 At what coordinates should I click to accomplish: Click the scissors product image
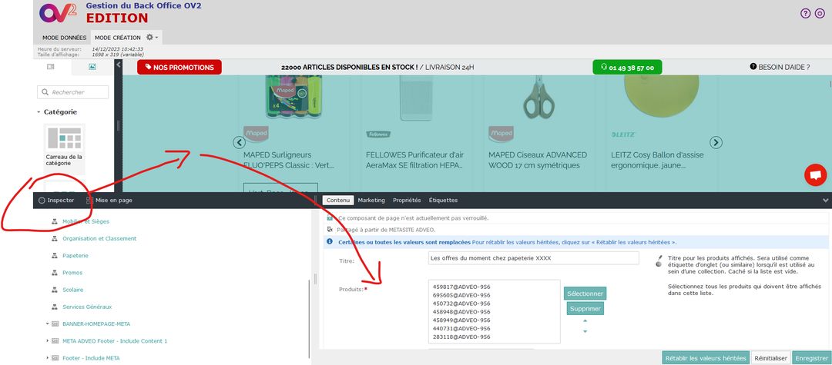click(x=538, y=98)
